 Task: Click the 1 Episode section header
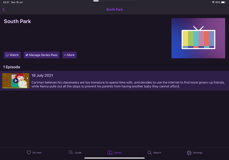(x=12, y=67)
